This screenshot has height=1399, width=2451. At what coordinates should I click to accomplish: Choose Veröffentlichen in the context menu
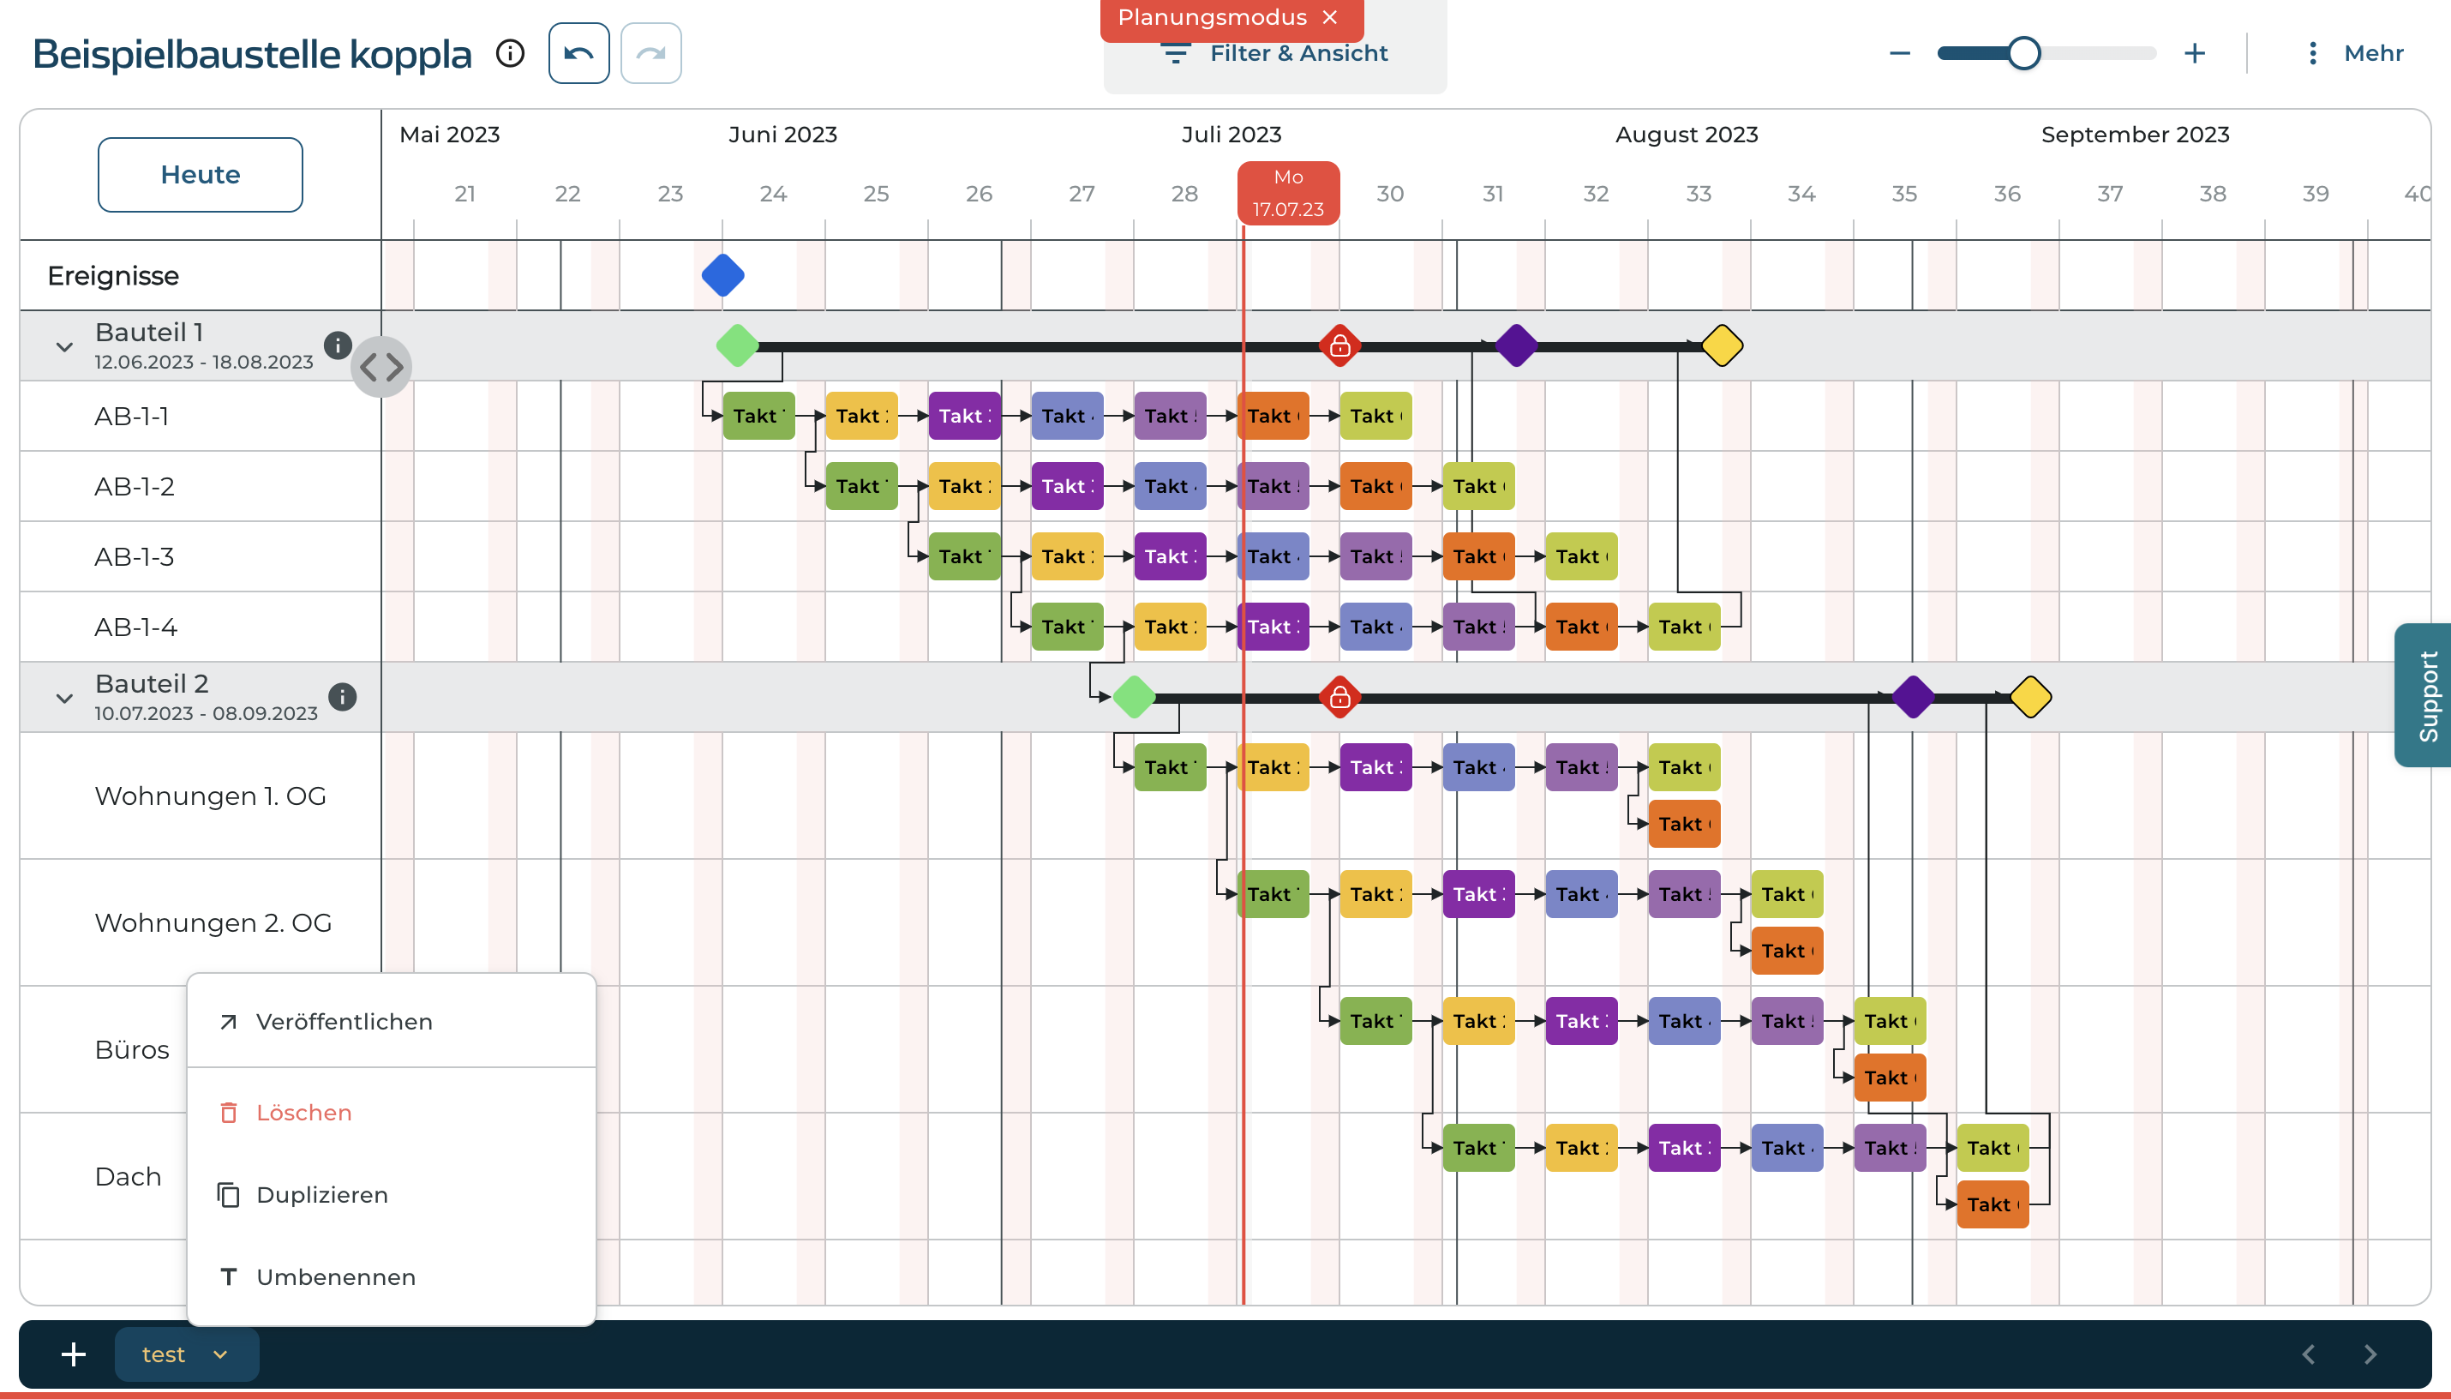click(x=392, y=1021)
